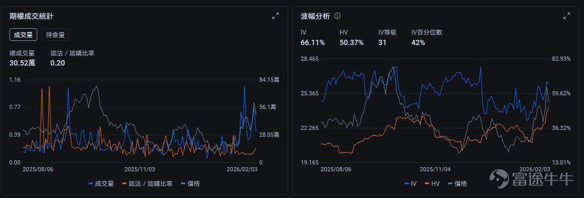The height and width of the screenshot is (198, 584).
Task: Toggle the 認沽 / 認購比率 legend series
Action: [x=147, y=183]
